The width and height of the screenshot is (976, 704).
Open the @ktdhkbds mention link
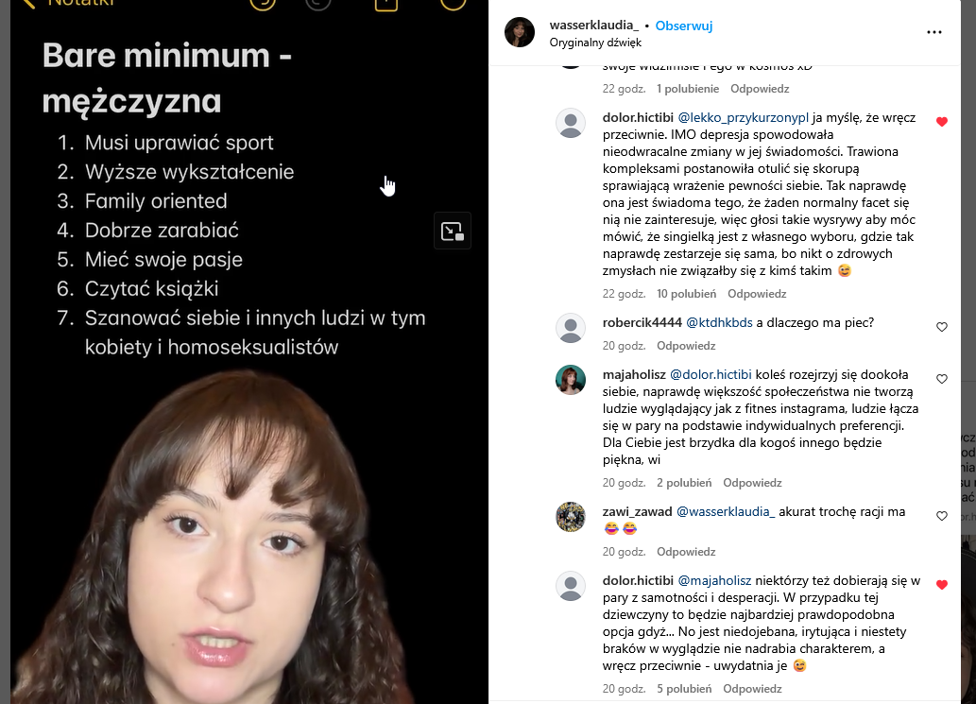click(719, 322)
